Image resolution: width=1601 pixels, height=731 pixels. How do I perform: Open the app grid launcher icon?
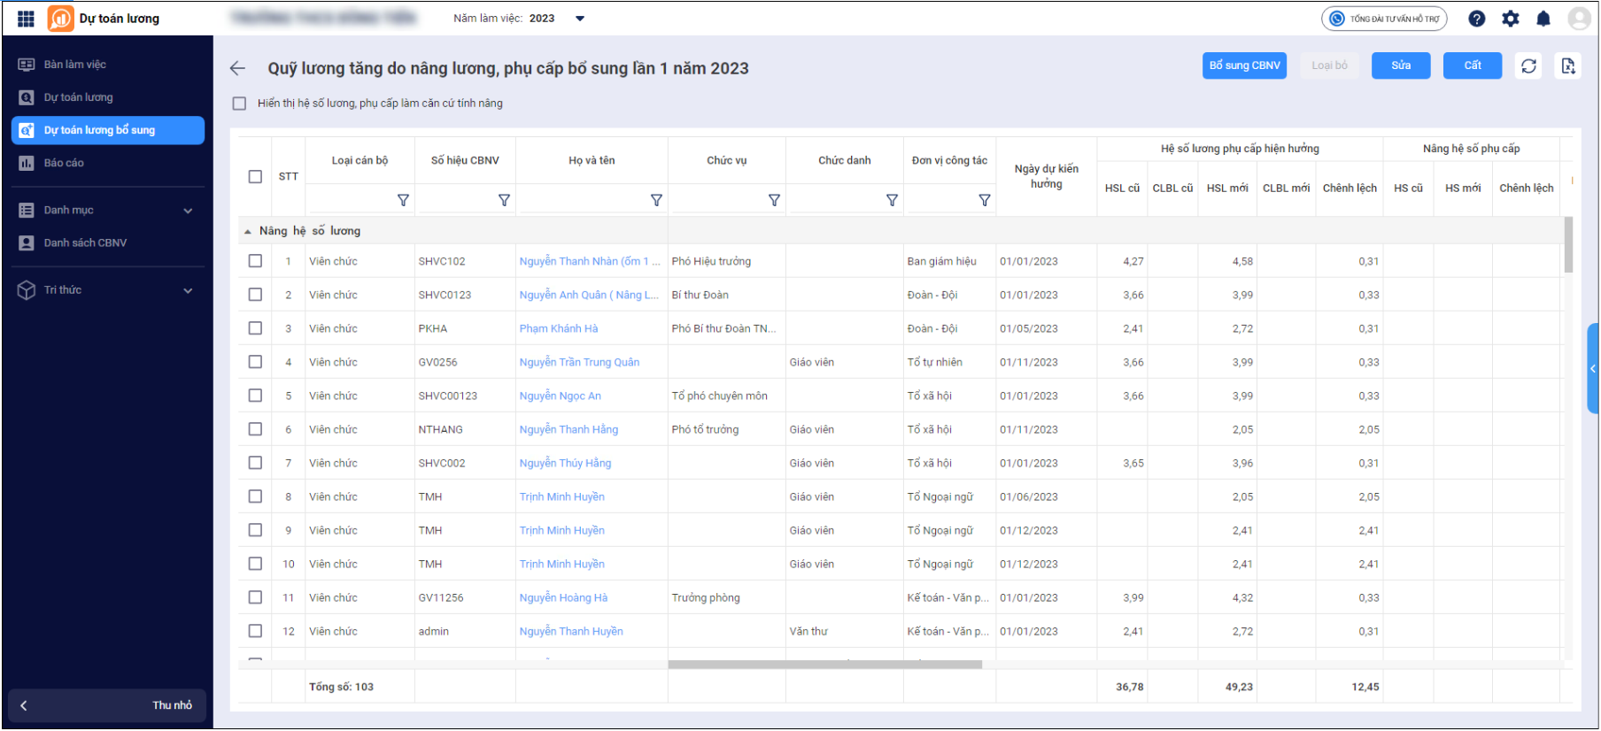point(26,19)
